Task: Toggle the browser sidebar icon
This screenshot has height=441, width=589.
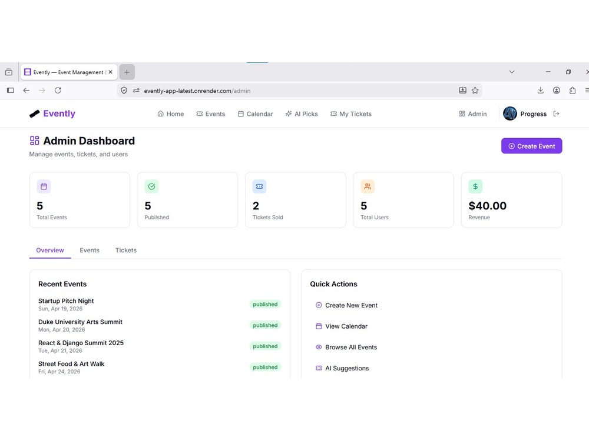Action: coord(11,91)
